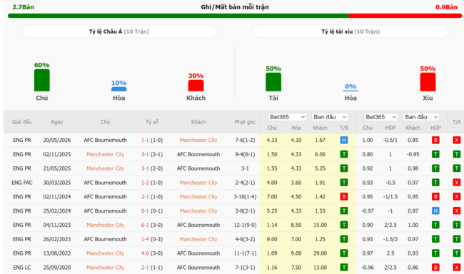Click the date 25/09/2020
Screen dimensions: 464x274
click(x=57, y=268)
